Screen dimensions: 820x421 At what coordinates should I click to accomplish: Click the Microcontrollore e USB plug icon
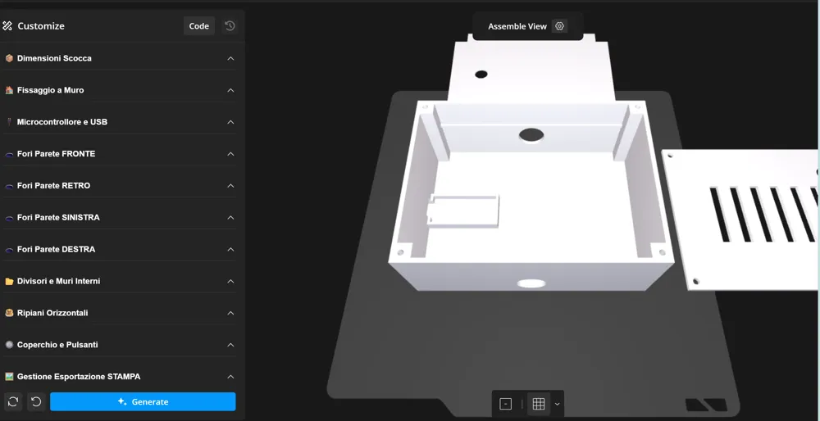click(9, 122)
